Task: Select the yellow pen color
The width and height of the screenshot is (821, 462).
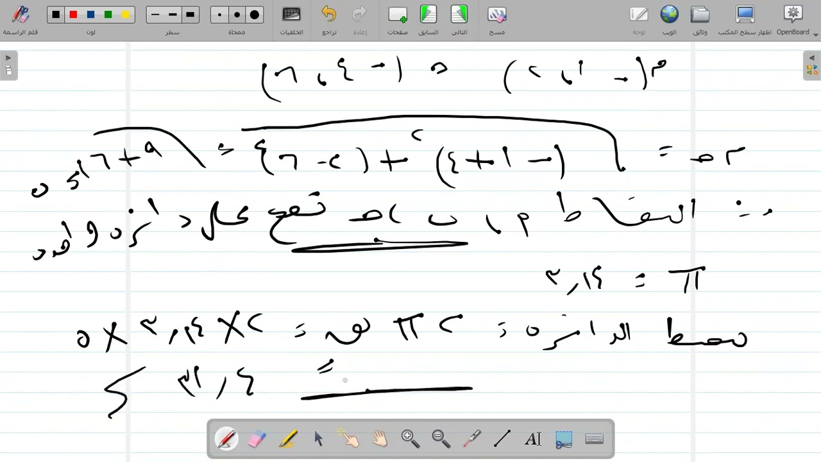Action: (x=126, y=15)
